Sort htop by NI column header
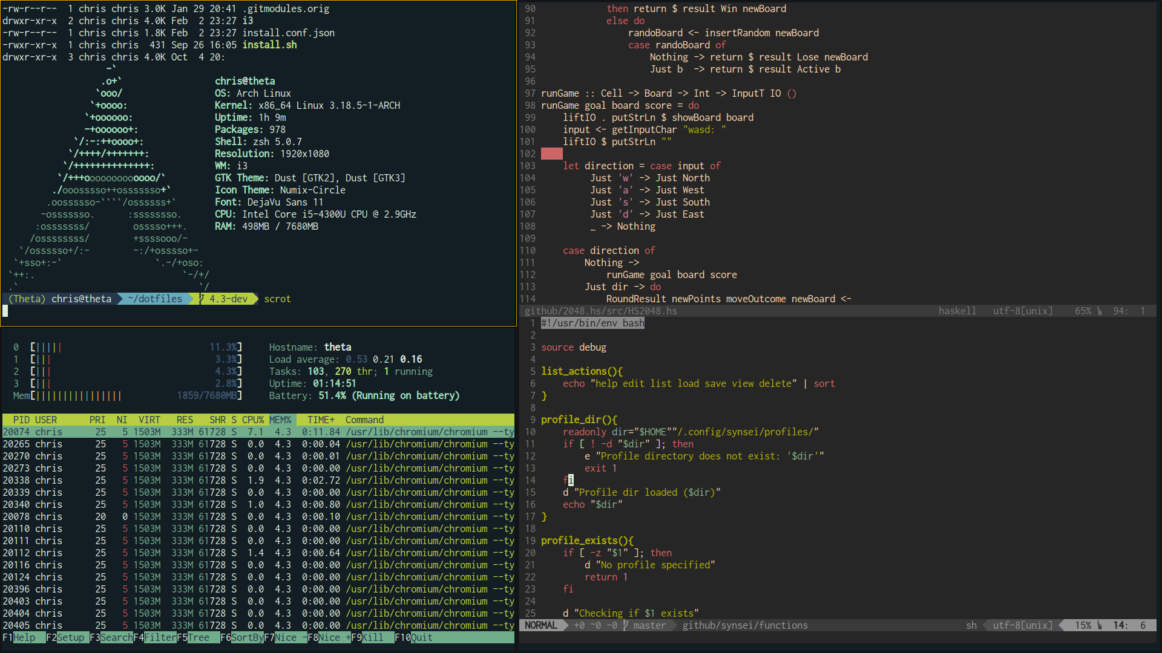The width and height of the screenshot is (1162, 653). coord(122,420)
